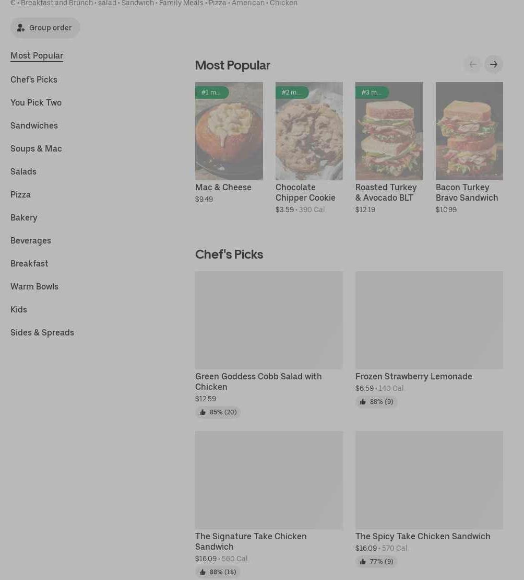
Task: Open the Soups & Mac category
Action: [x=36, y=148]
